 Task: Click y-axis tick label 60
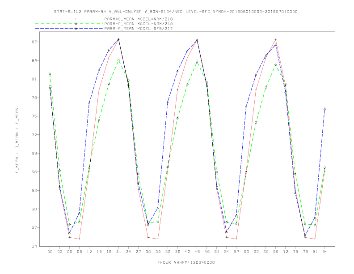34,209
